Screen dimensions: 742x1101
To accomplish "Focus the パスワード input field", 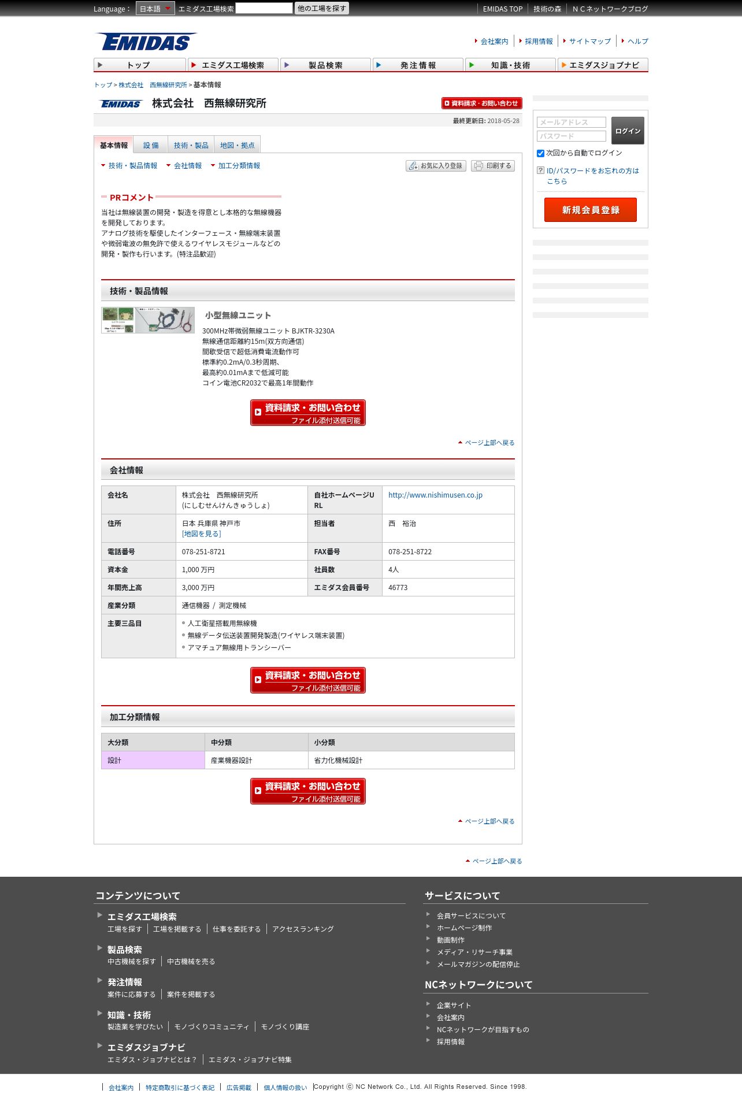I will pos(572,136).
